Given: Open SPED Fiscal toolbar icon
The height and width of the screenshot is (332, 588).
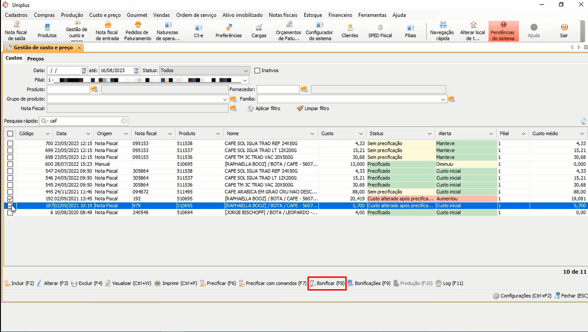Looking at the screenshot, I should (380, 31).
